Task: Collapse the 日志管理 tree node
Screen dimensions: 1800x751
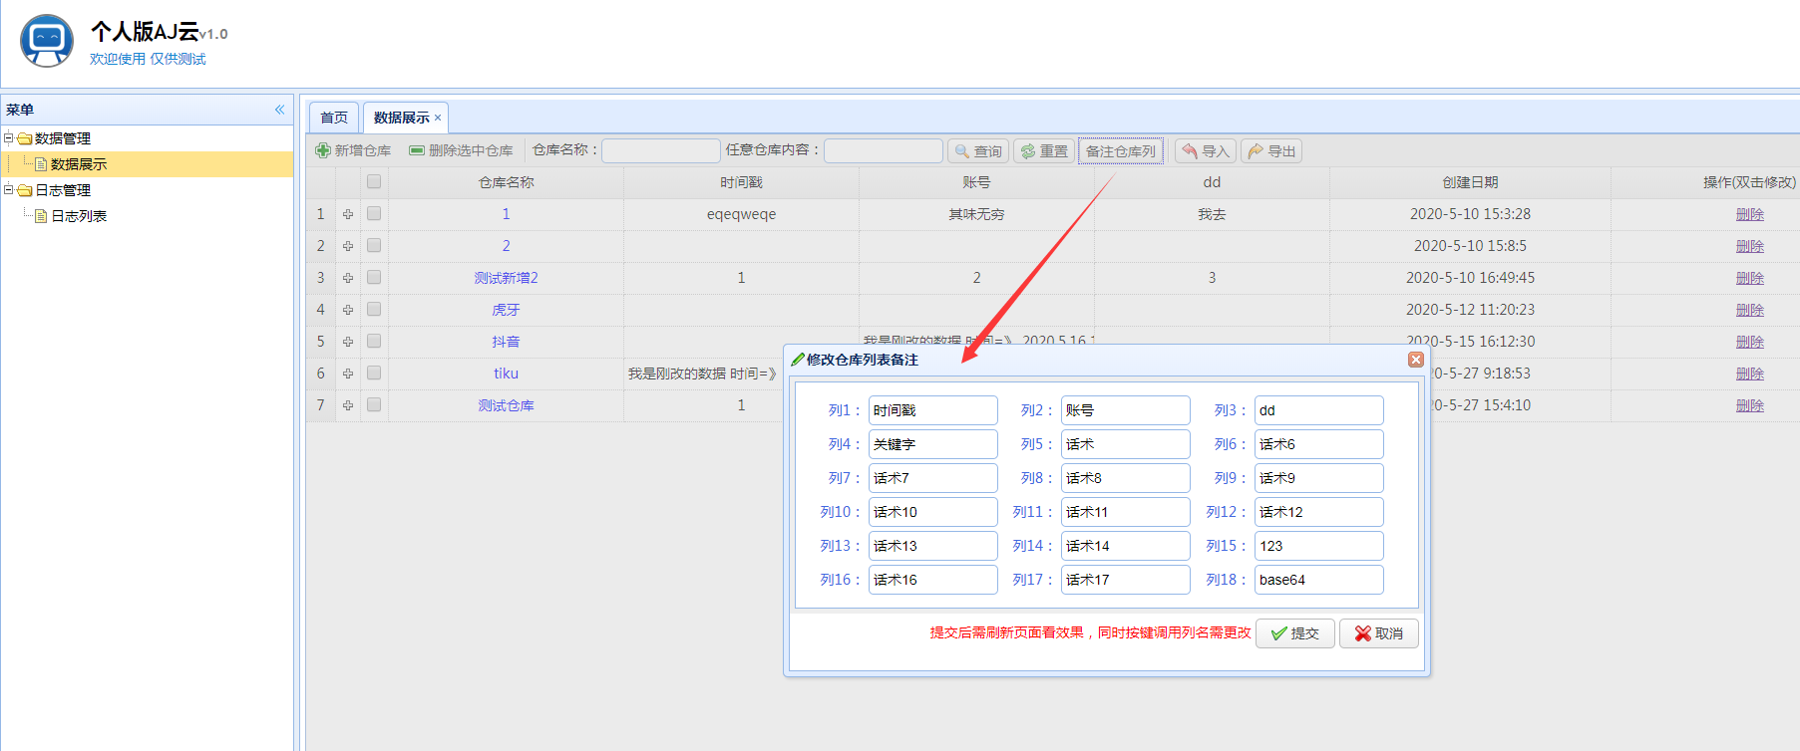Action: [x=9, y=190]
